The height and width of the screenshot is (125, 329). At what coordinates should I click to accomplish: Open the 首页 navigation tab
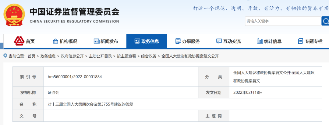pyautogui.click(x=24, y=41)
